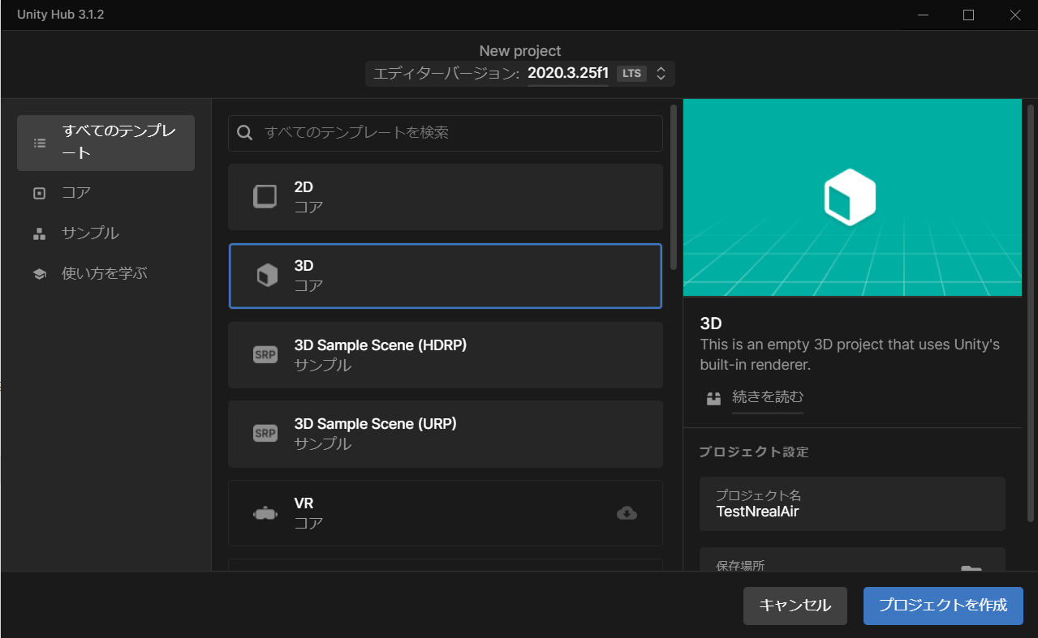1038x638 pixels.
Task: Click the search magnifier icon
Action: coord(244,132)
